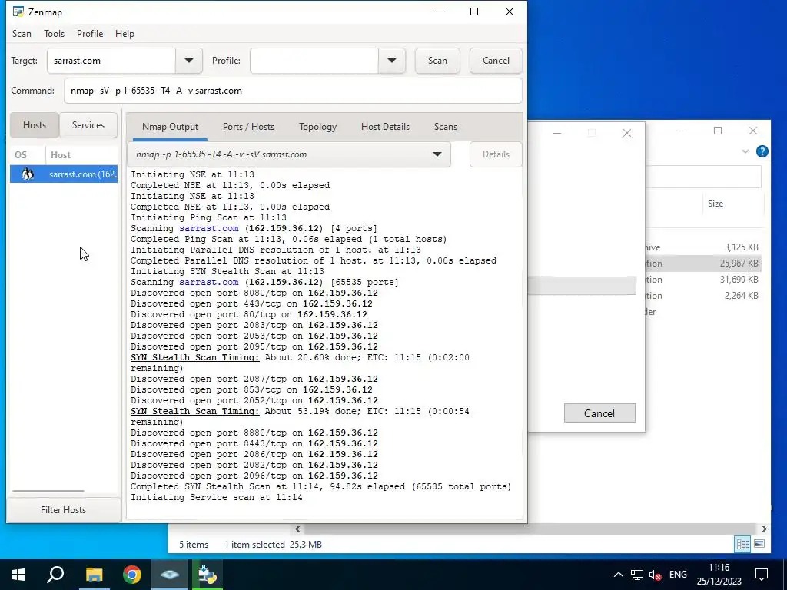The height and width of the screenshot is (590, 787).
Task: Select the 25,967 KB file row
Action: [x=704, y=264]
